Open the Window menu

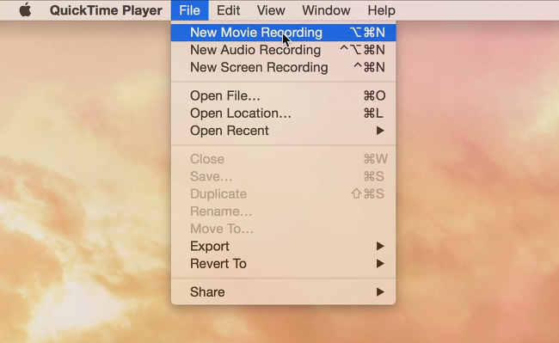tap(326, 10)
